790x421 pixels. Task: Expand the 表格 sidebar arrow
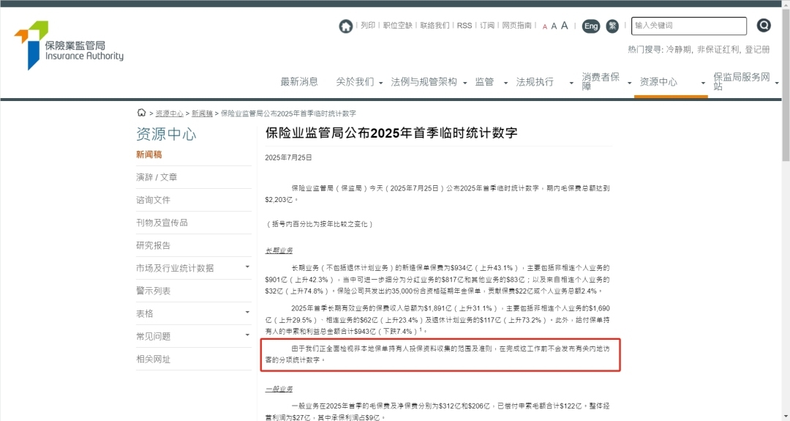(247, 313)
